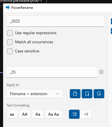Screen dimensions: 112x127
Task: Click the Randomize items shuffle icon
Action: 86,114
